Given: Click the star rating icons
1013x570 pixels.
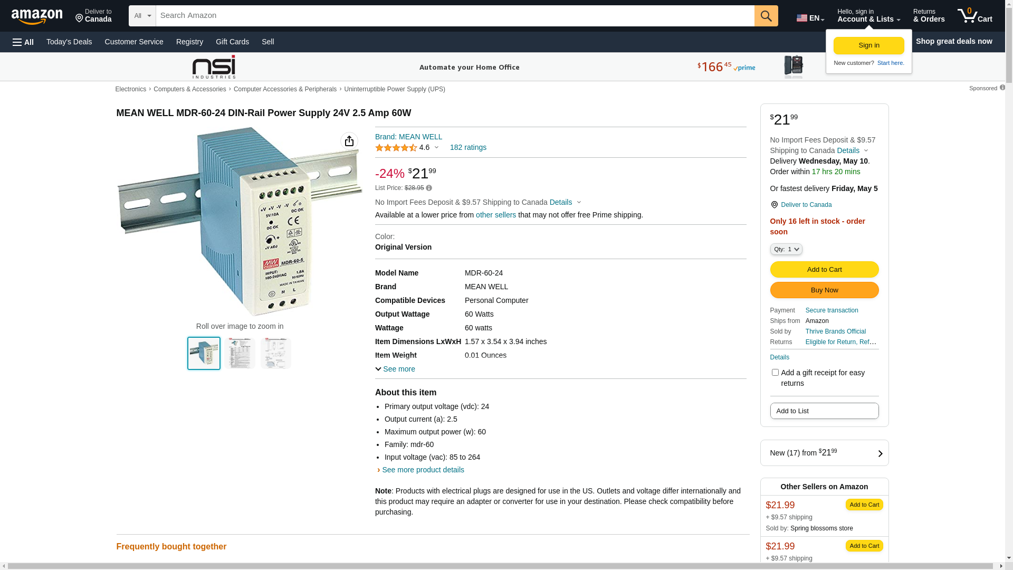Looking at the screenshot, I should pos(396,148).
